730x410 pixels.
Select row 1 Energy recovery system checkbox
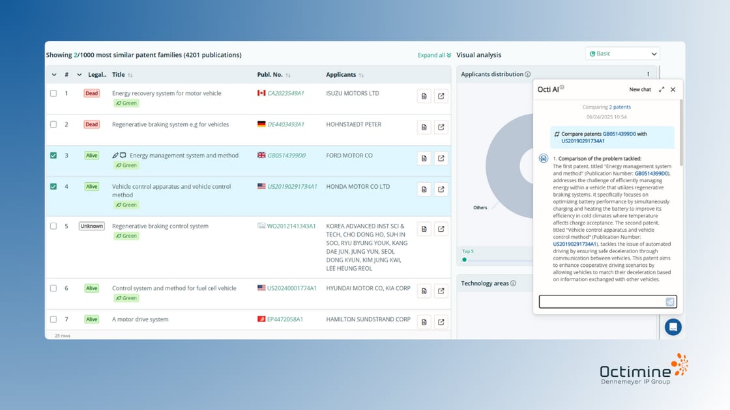point(53,94)
